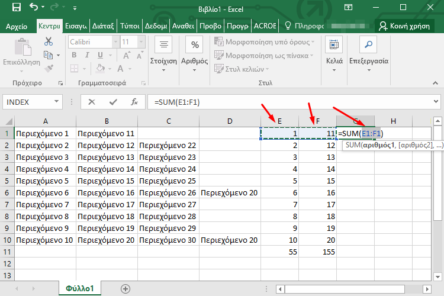
Task: Open the Name Box dropdown arrow
Action: click(57, 102)
